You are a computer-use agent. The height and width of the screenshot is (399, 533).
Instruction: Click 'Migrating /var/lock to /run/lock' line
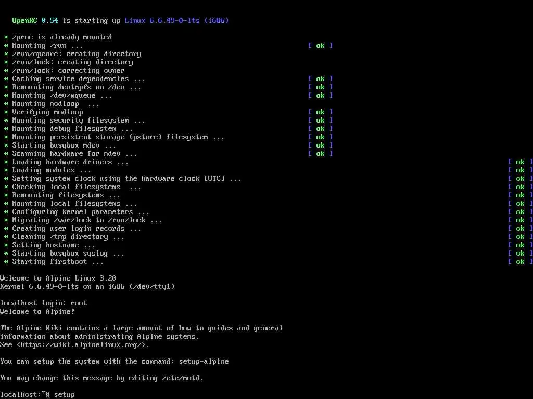click(x=87, y=220)
